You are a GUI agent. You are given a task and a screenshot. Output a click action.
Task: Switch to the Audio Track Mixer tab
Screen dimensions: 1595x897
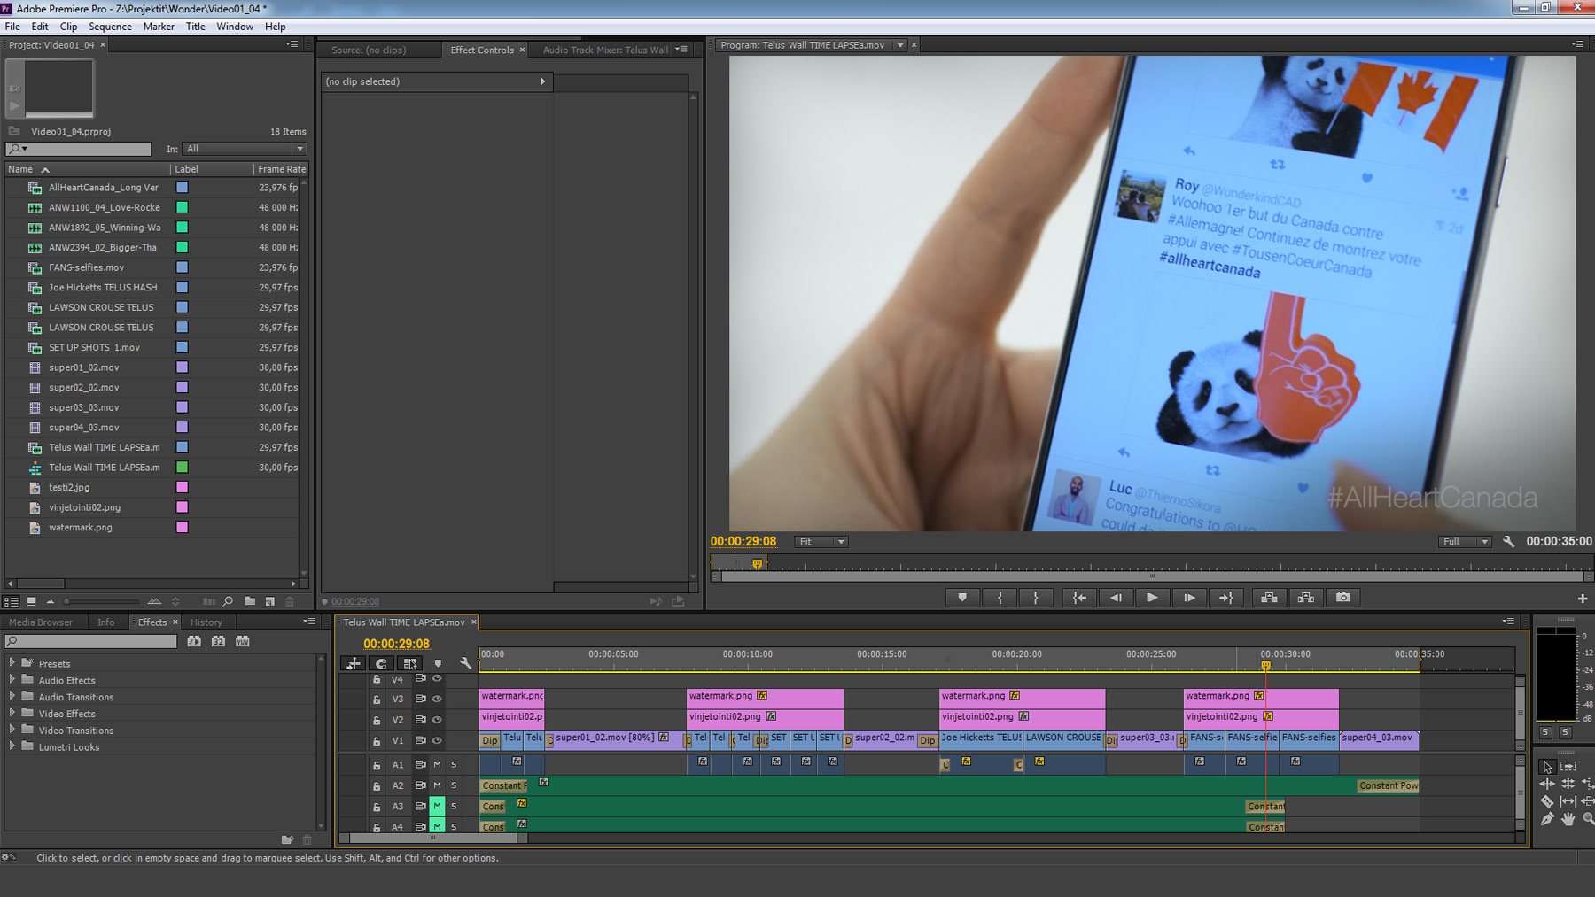click(x=605, y=50)
